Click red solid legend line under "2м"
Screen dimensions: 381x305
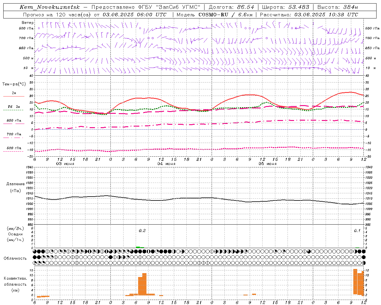pyautogui.click(x=14, y=97)
